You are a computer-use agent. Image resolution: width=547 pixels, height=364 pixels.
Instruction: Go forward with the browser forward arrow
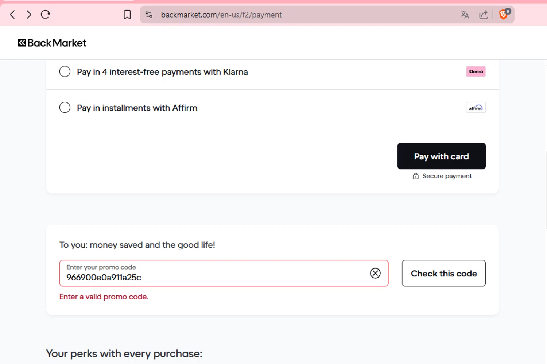29,15
